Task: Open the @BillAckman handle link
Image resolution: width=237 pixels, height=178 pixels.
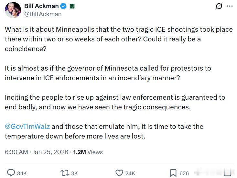Action: tap(43, 14)
